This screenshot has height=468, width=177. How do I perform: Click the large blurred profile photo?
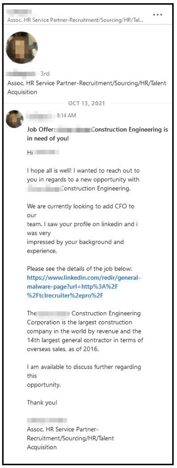(22, 47)
